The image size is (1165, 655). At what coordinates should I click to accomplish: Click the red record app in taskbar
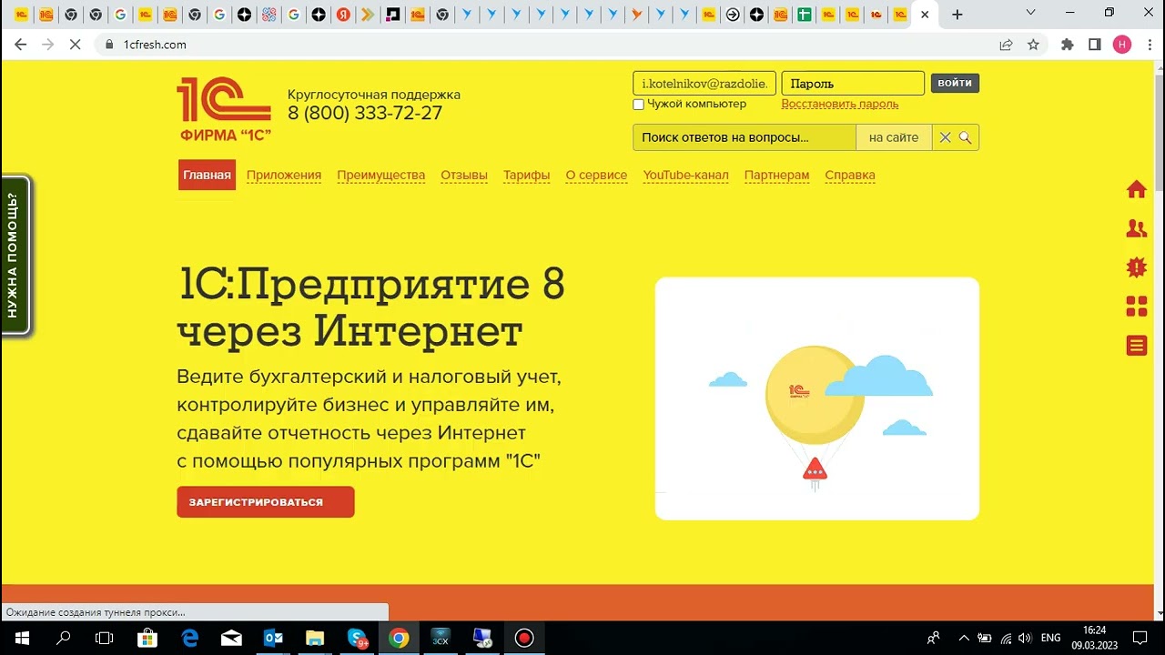[x=523, y=638]
